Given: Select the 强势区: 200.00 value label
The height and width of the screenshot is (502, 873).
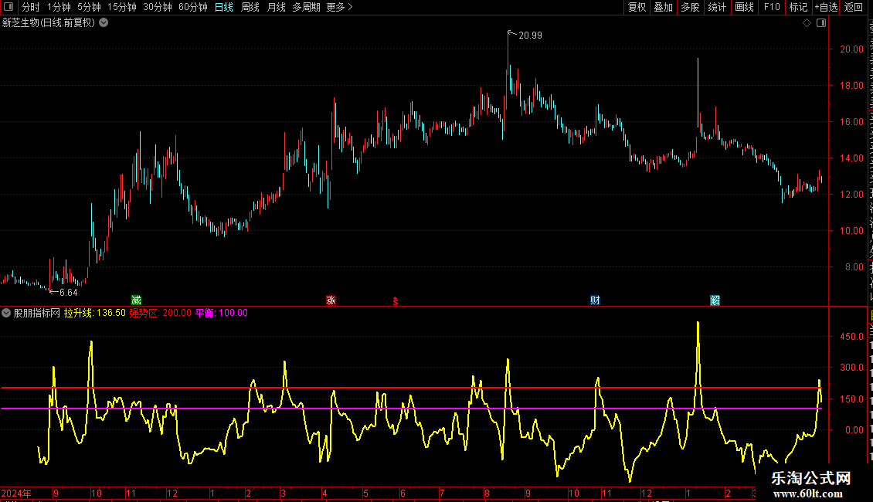Looking at the screenshot, I should coord(161,313).
